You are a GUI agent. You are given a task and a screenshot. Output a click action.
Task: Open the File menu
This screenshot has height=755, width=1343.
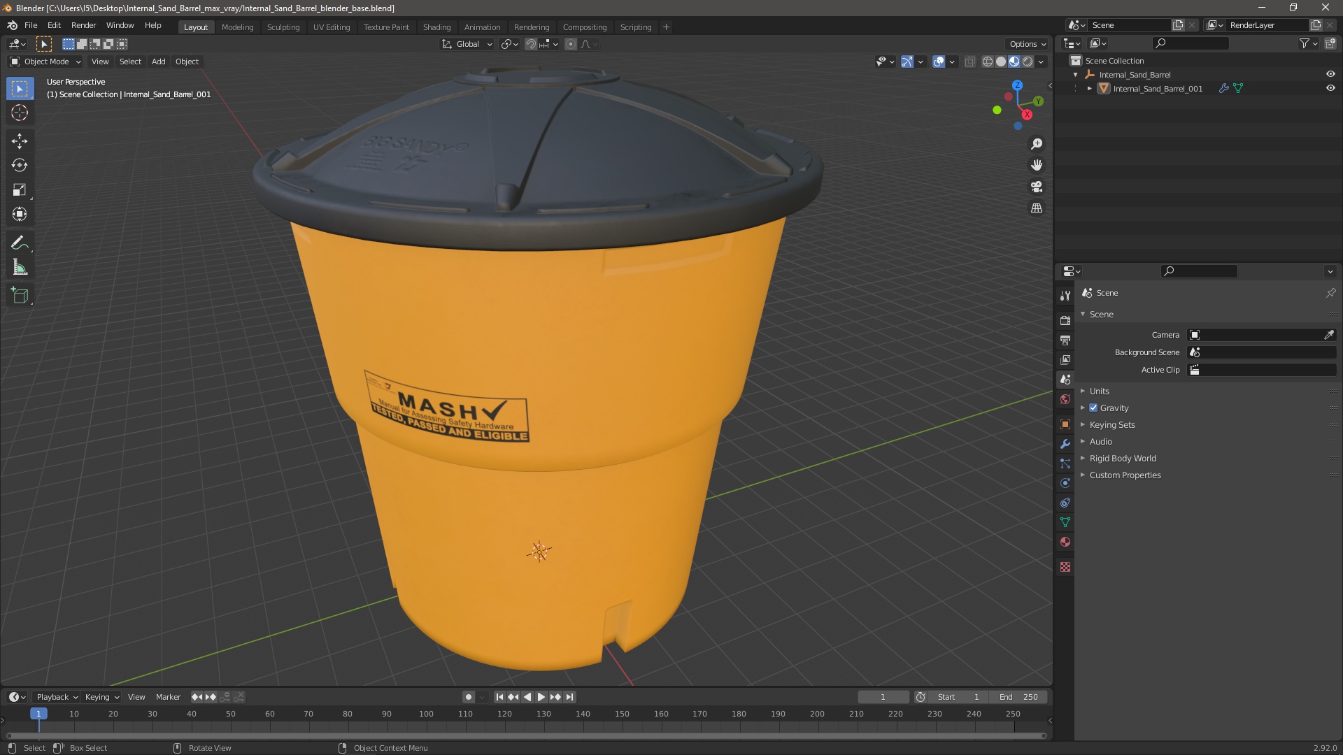31,25
